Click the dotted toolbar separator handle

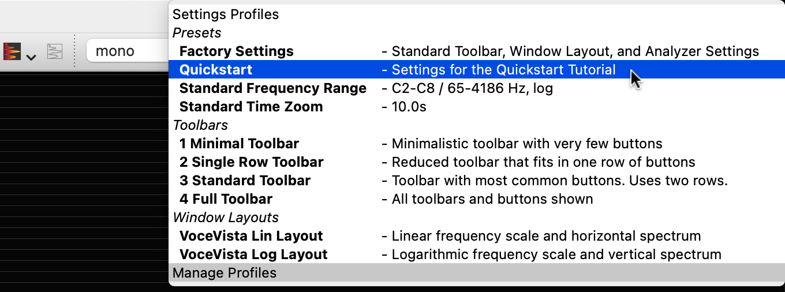pyautogui.click(x=74, y=51)
